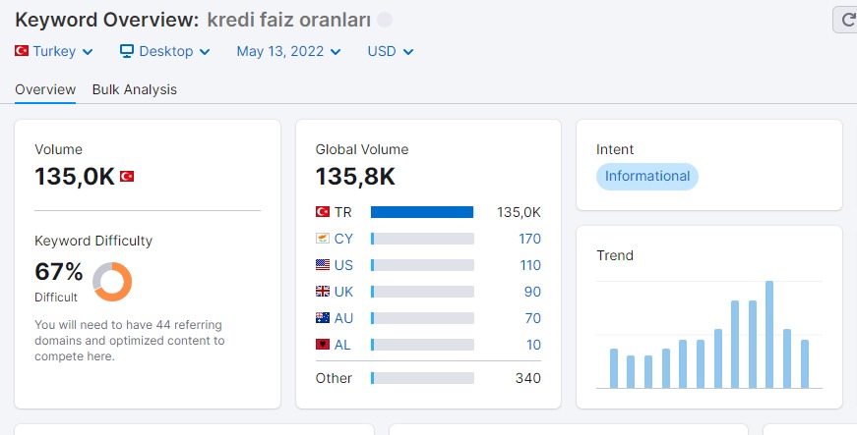
Task: Click the 135,0K value in TR row
Action: coord(519,212)
